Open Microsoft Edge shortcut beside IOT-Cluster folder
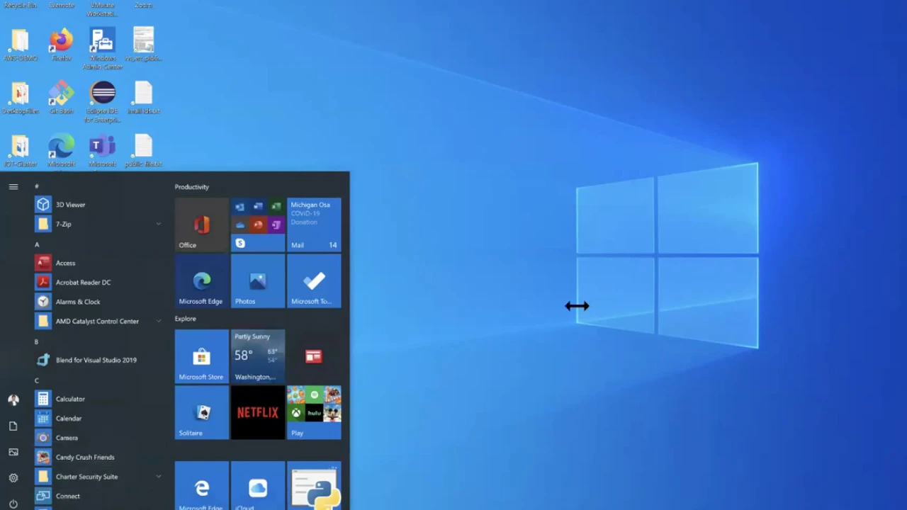 [x=61, y=151]
